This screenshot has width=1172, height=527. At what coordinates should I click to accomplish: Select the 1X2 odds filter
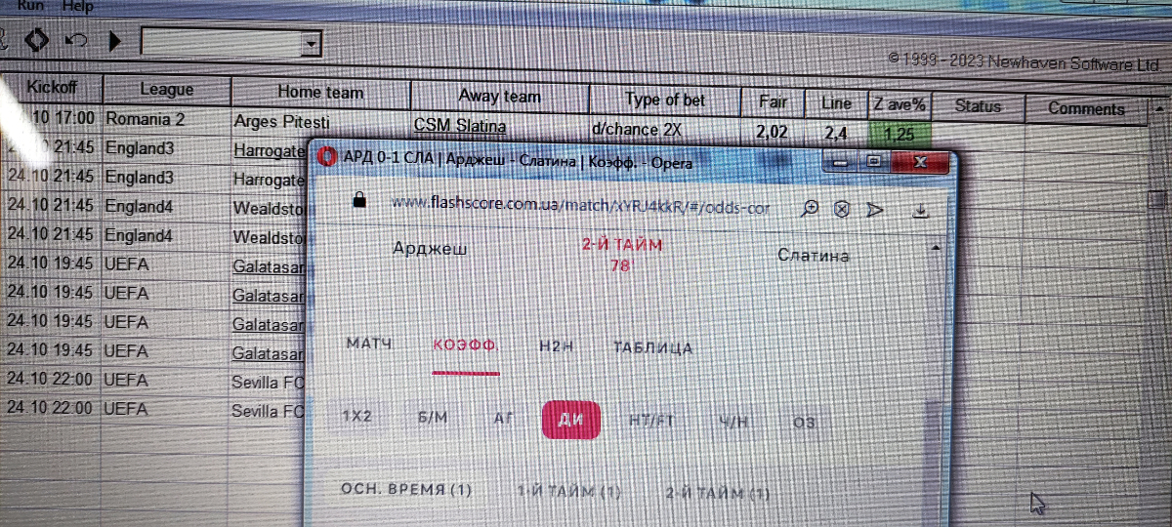pyautogui.click(x=356, y=417)
